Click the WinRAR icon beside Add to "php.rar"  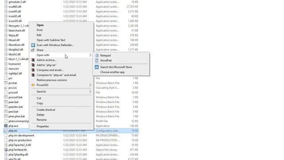pyautogui.click(x=33, y=65)
